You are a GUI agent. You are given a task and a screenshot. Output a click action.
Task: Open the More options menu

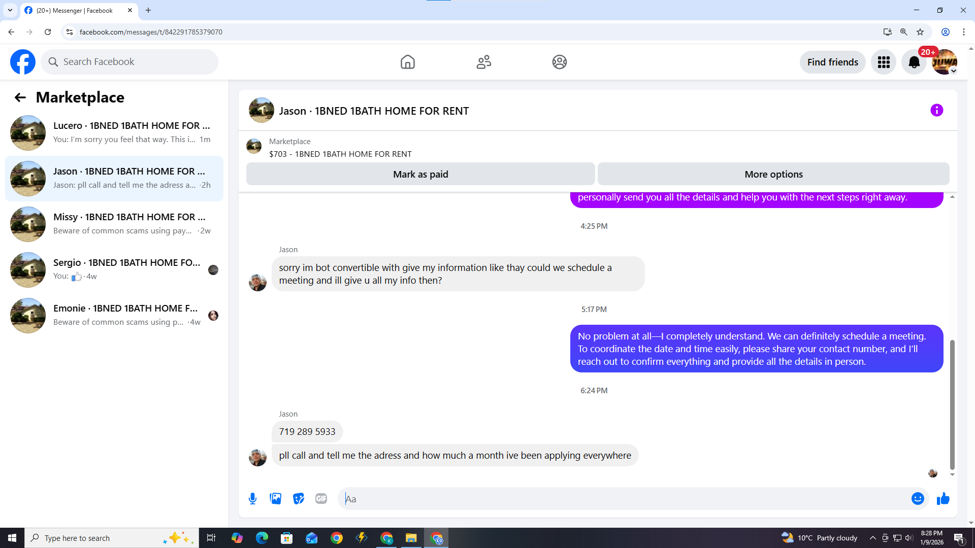coord(773,174)
